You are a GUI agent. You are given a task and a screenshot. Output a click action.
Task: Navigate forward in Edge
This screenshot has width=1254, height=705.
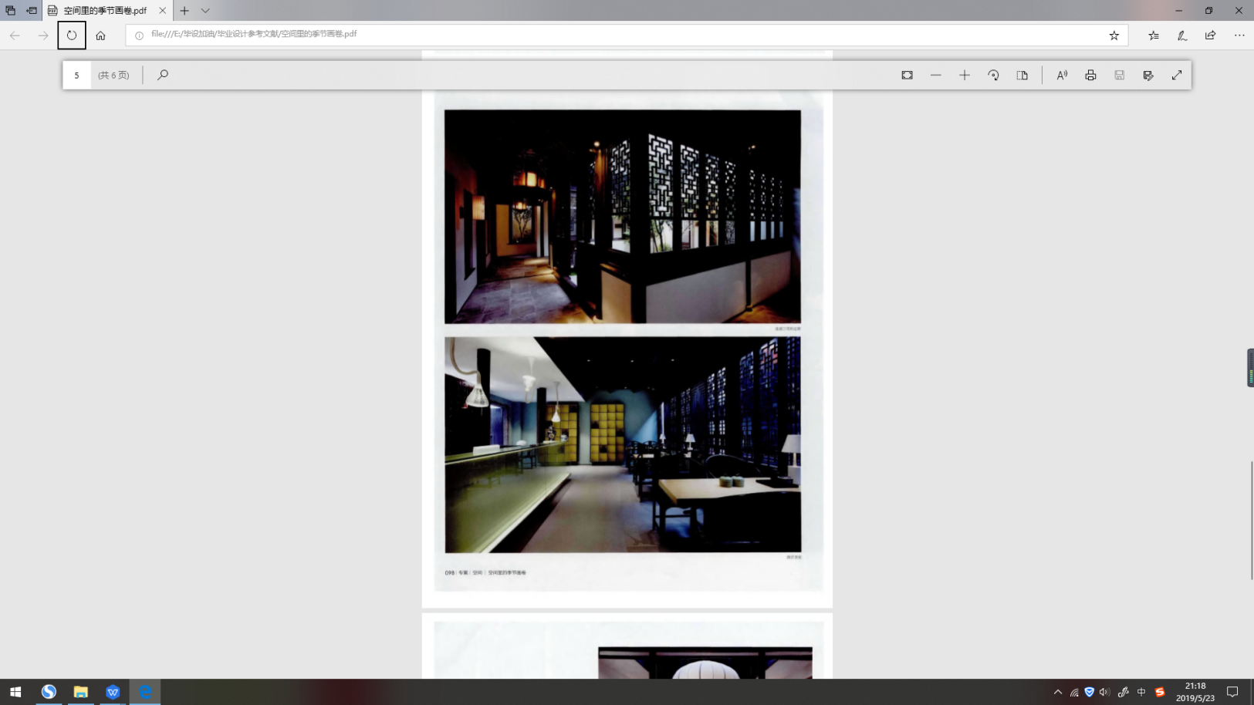[x=43, y=35]
